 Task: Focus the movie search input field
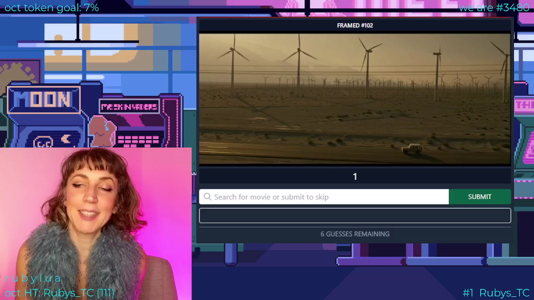pos(324,197)
